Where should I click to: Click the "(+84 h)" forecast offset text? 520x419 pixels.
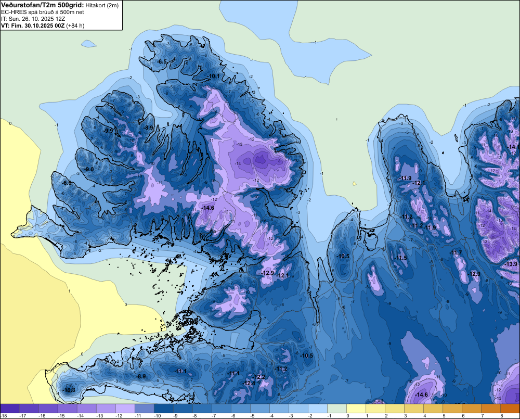tap(75, 26)
